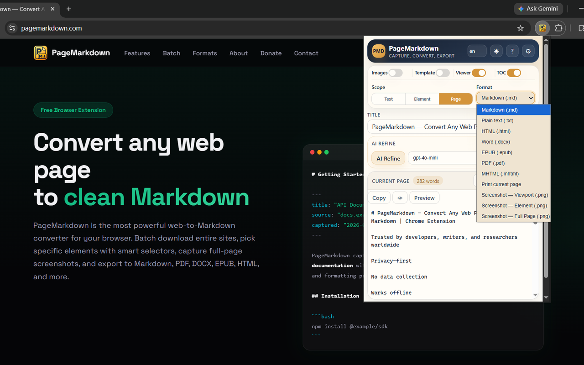The height and width of the screenshot is (365, 584).
Task: Enable the Template toggle
Action: (x=443, y=73)
